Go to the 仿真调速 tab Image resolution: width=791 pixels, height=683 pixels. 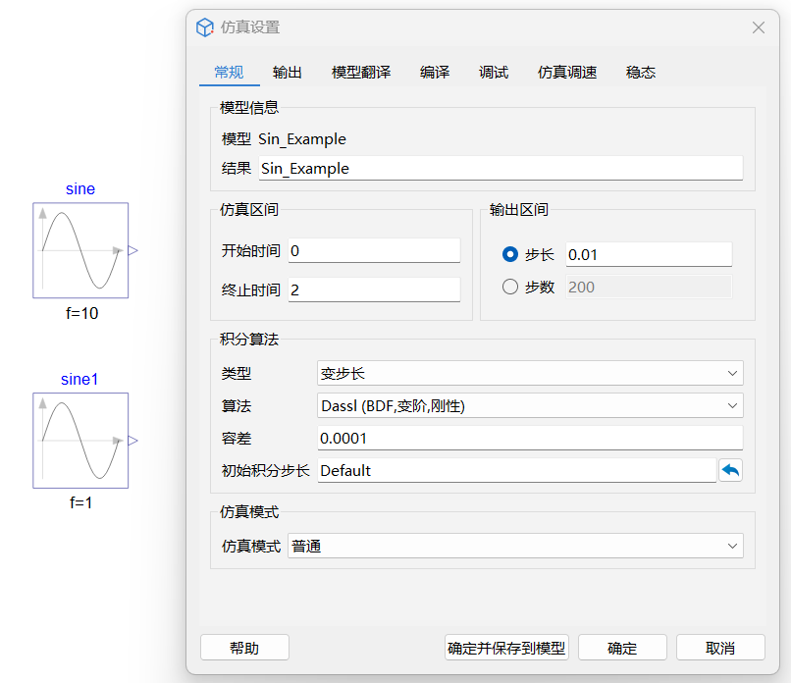pyautogui.click(x=567, y=72)
